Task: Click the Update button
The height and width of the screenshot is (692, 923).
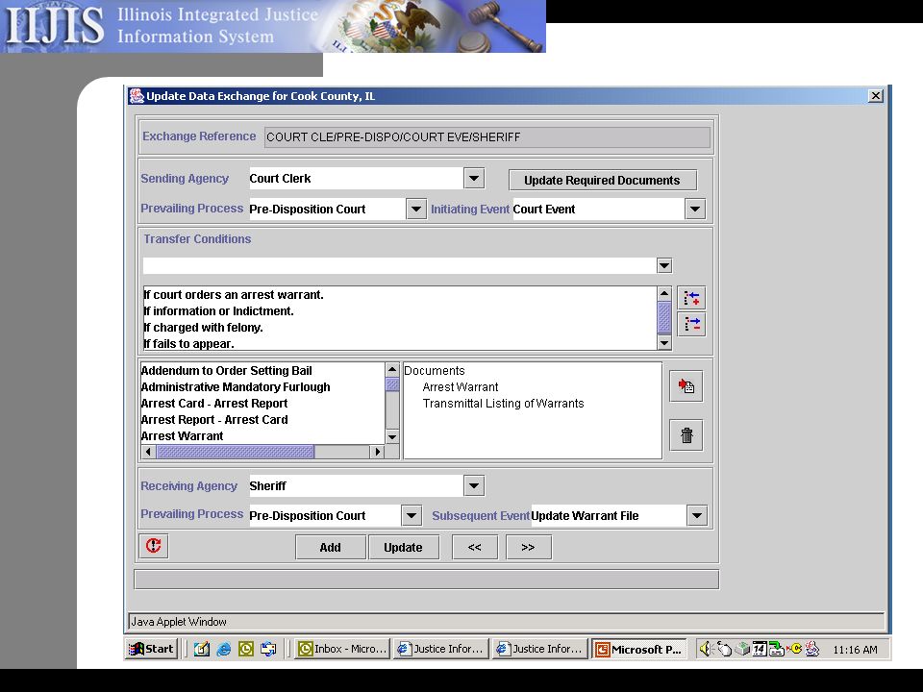Action: pyautogui.click(x=403, y=547)
